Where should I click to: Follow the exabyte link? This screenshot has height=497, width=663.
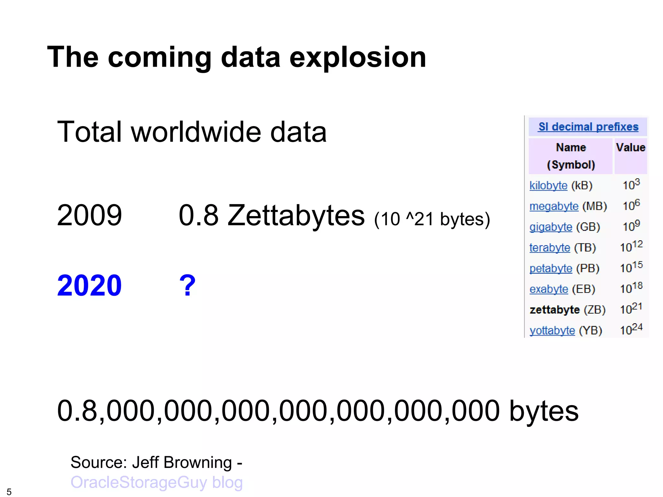click(x=549, y=289)
